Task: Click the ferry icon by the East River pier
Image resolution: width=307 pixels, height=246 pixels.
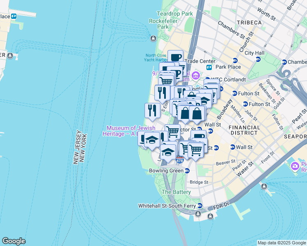Action: tap(264, 186)
